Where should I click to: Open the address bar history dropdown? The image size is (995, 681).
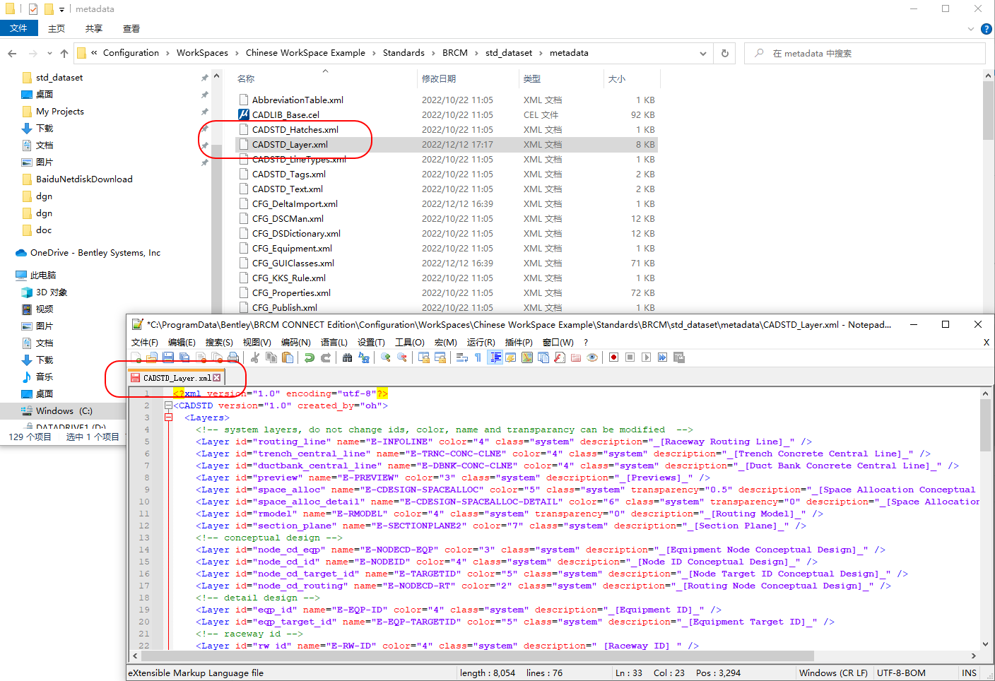(702, 54)
